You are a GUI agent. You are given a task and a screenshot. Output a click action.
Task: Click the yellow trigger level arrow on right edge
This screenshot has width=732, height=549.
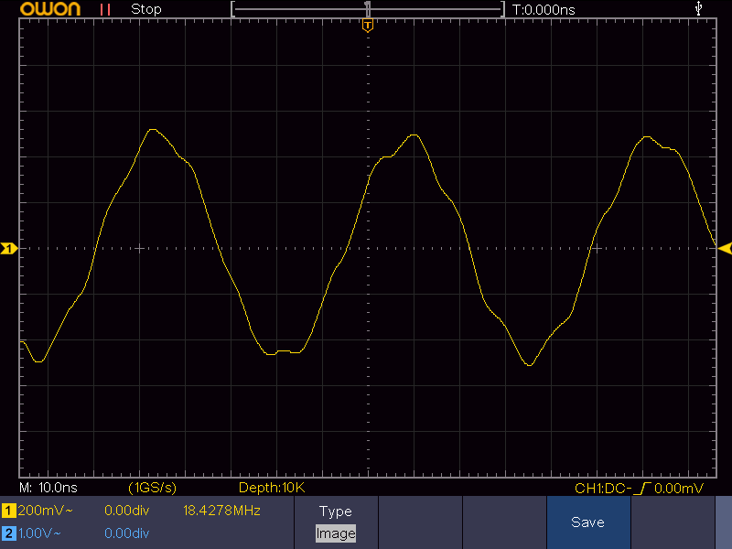pos(725,248)
